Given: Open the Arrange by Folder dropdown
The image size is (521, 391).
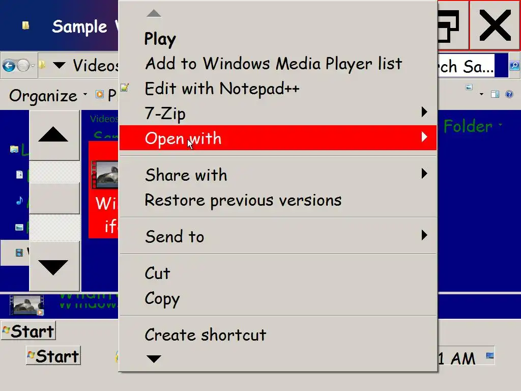Looking at the screenshot, I should click(x=473, y=126).
